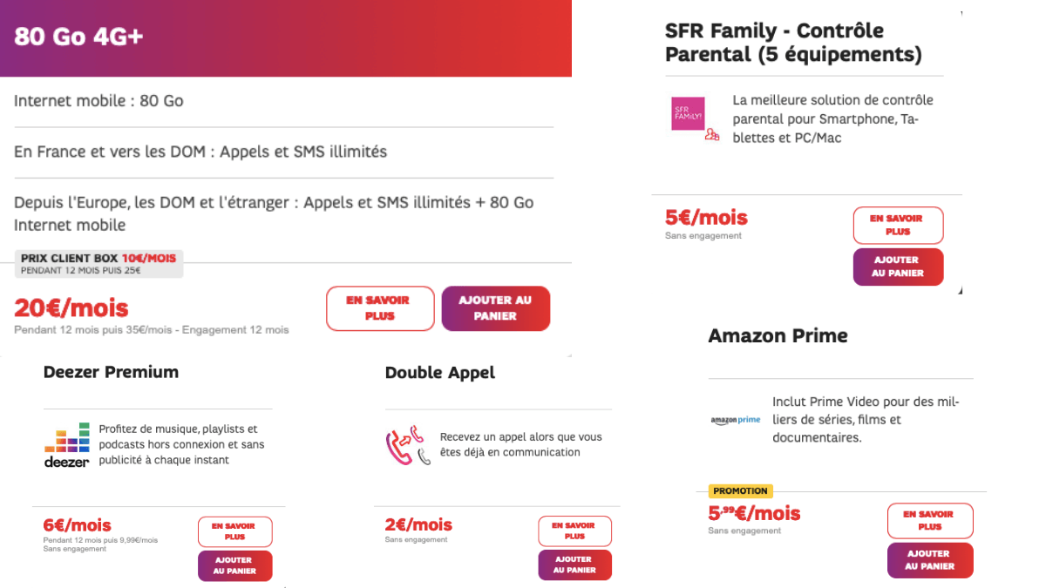Image resolution: width=1046 pixels, height=588 pixels.
Task: Click the Deezer logo icon
Action: coord(67,445)
